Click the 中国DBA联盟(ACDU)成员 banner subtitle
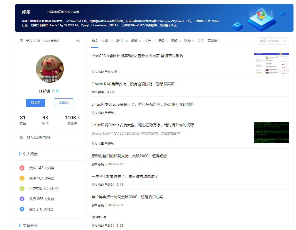This screenshot has width=296, height=230. point(63,12)
